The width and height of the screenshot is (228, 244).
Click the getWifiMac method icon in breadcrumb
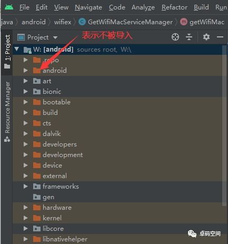point(184,22)
